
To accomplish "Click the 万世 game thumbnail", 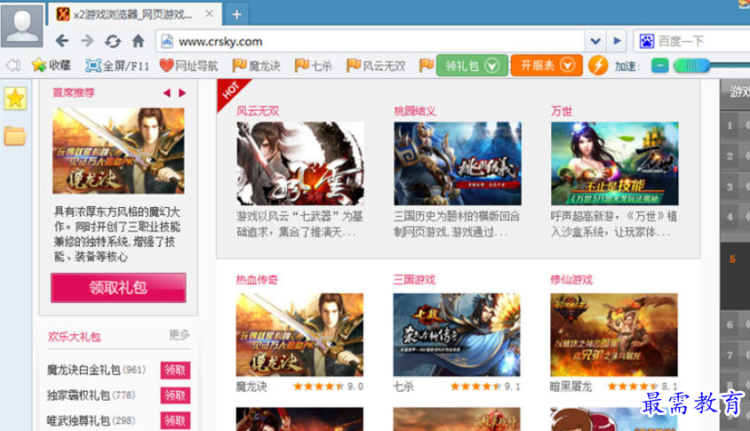I will pyautogui.click(x=615, y=164).
